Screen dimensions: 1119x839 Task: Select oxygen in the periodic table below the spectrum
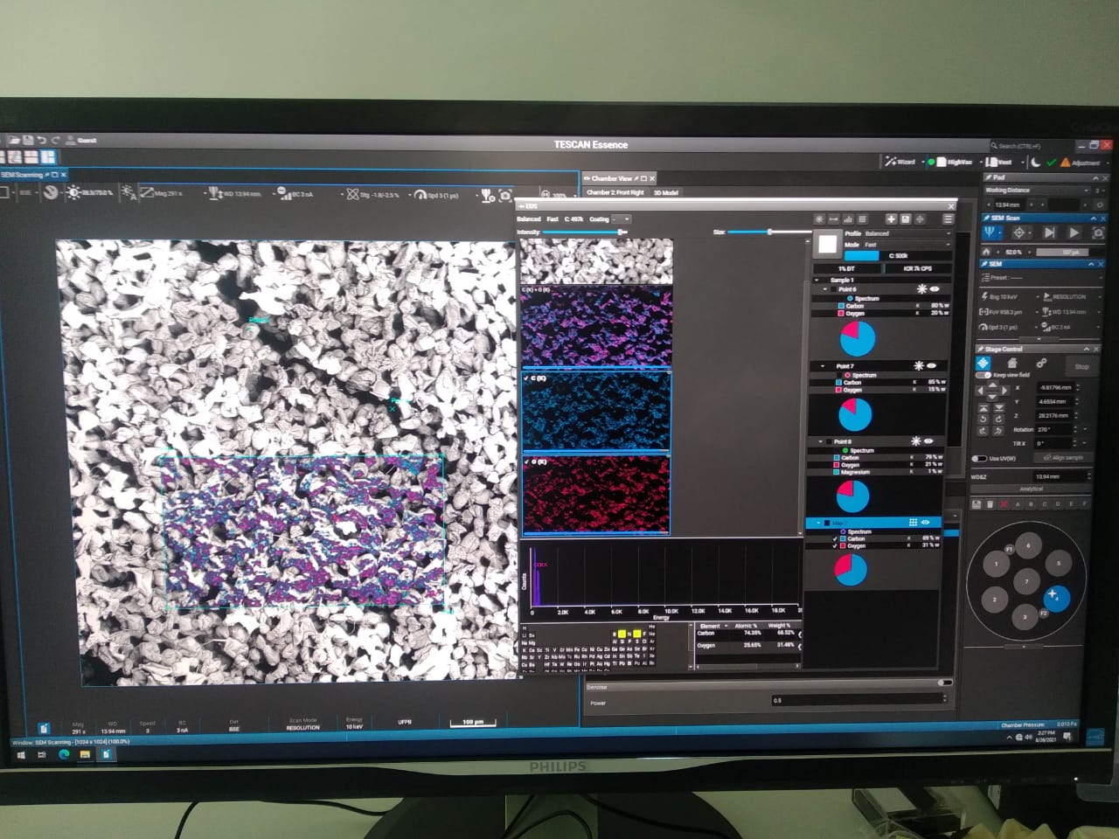click(637, 634)
